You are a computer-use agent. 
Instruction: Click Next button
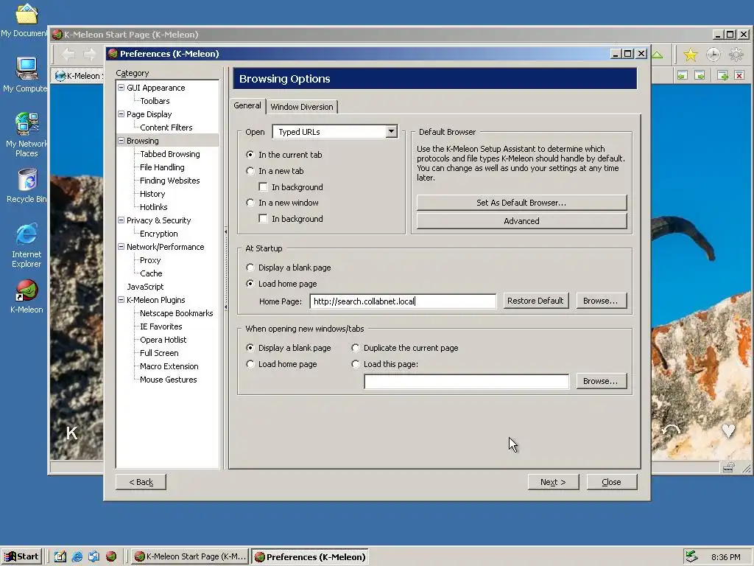point(553,482)
